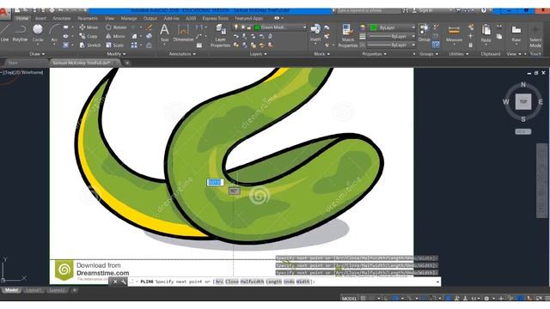Screen dimensions: 550x309
Task: Click the search keyword input field
Action: [369, 10]
